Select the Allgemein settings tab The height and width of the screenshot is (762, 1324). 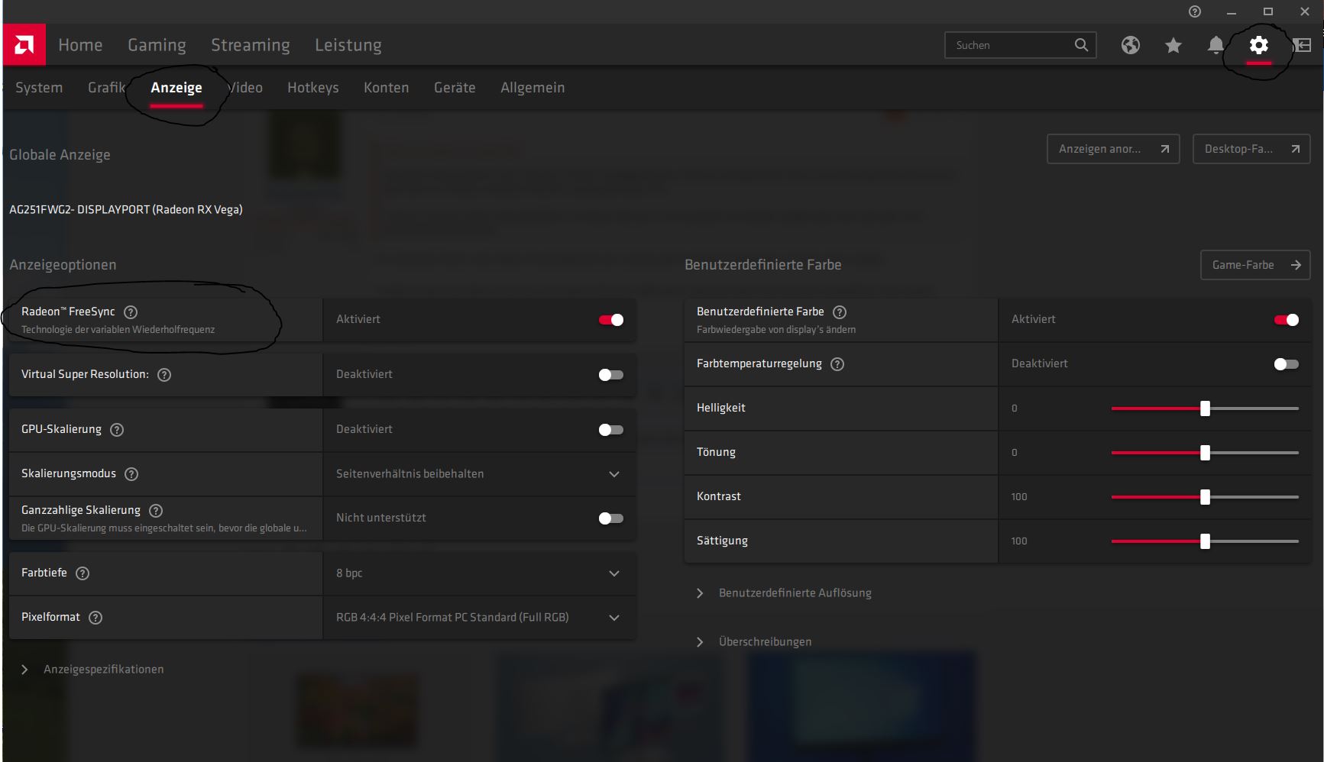point(533,88)
